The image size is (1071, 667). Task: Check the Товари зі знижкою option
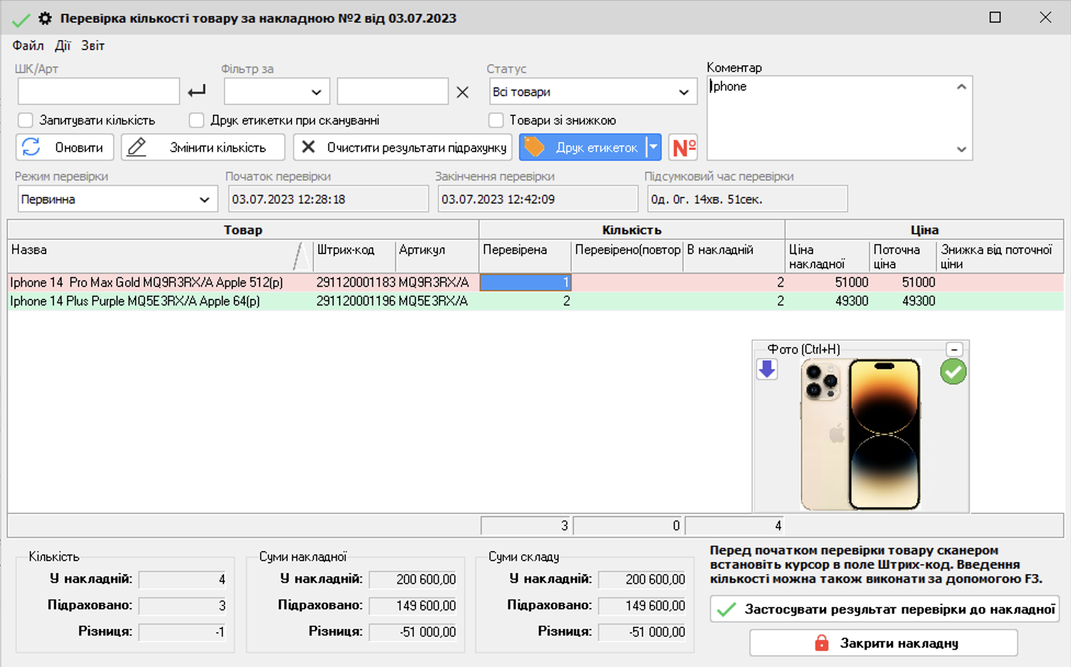(x=496, y=120)
